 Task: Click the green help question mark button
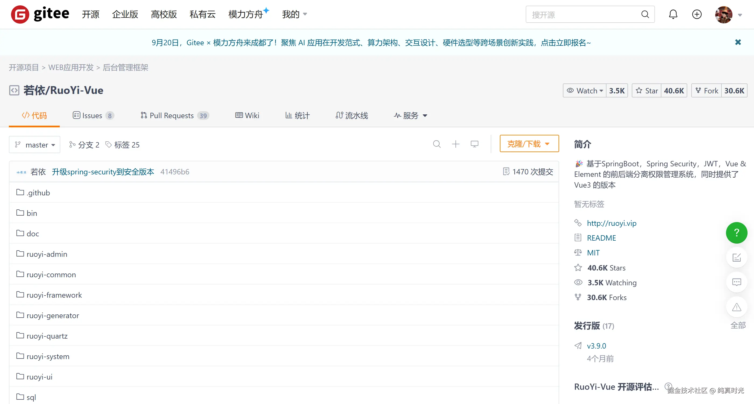click(x=737, y=233)
